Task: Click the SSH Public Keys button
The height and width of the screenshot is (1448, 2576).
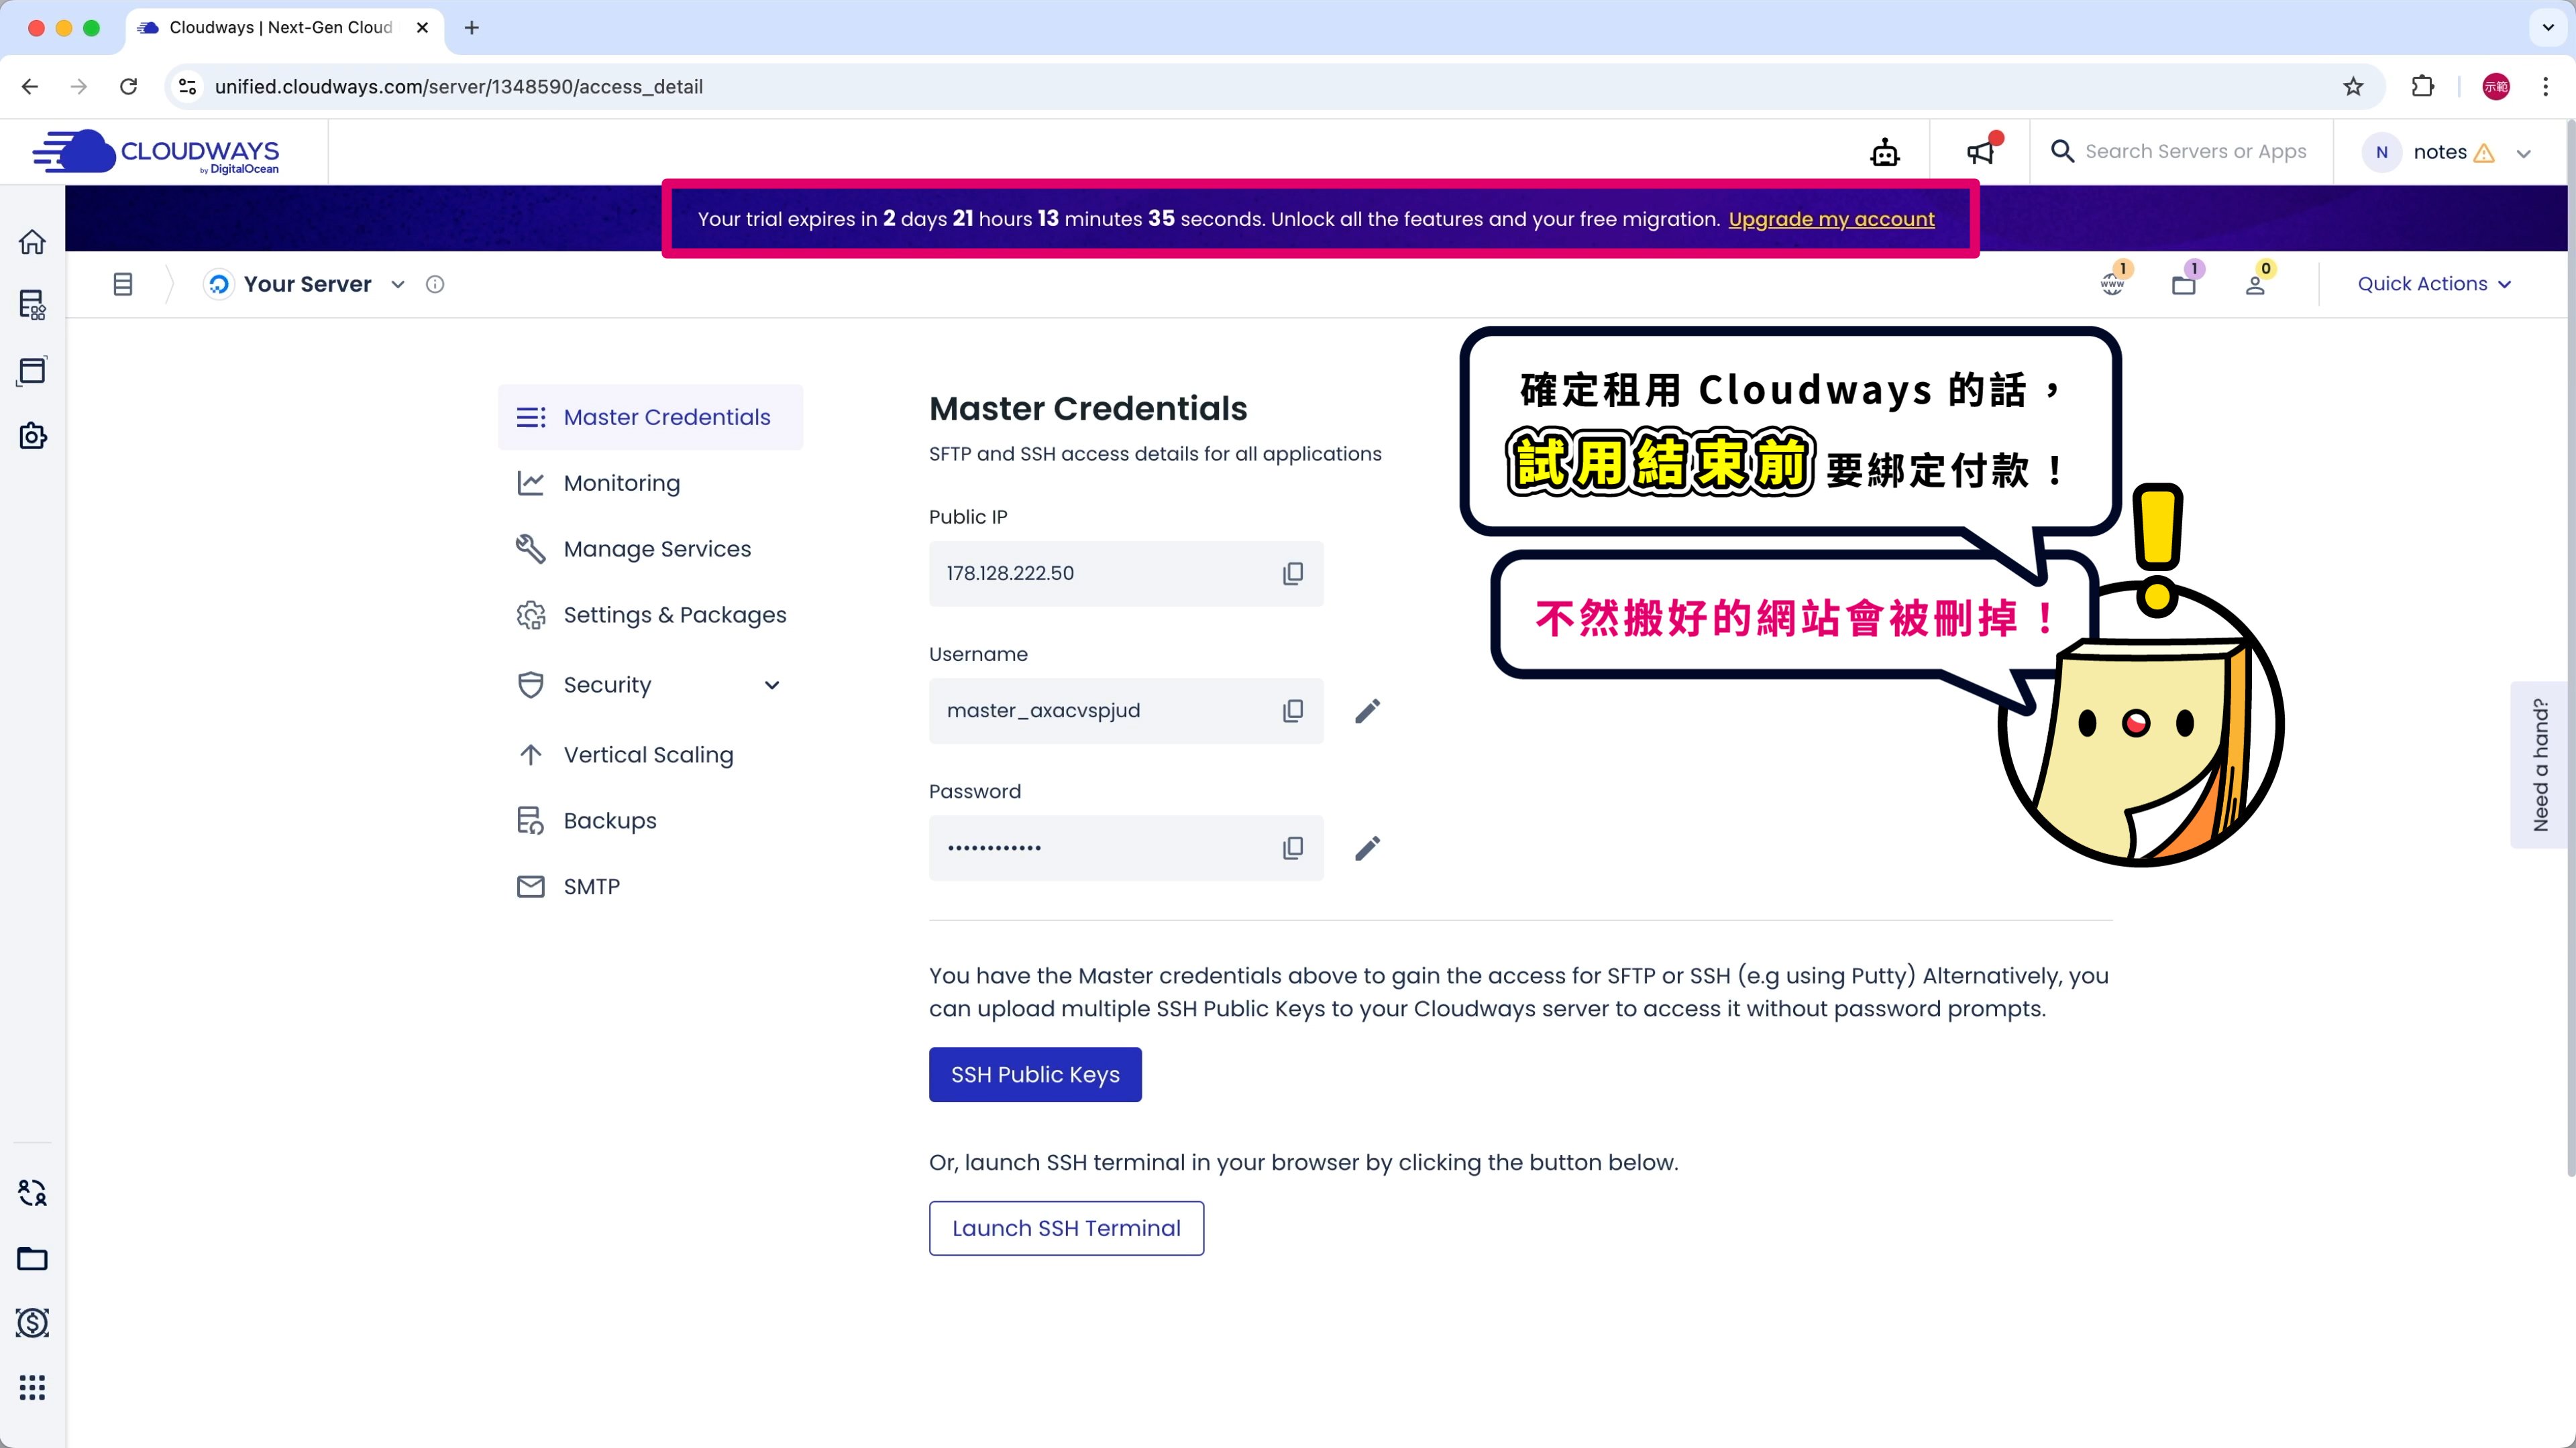Action: click(x=1034, y=1074)
